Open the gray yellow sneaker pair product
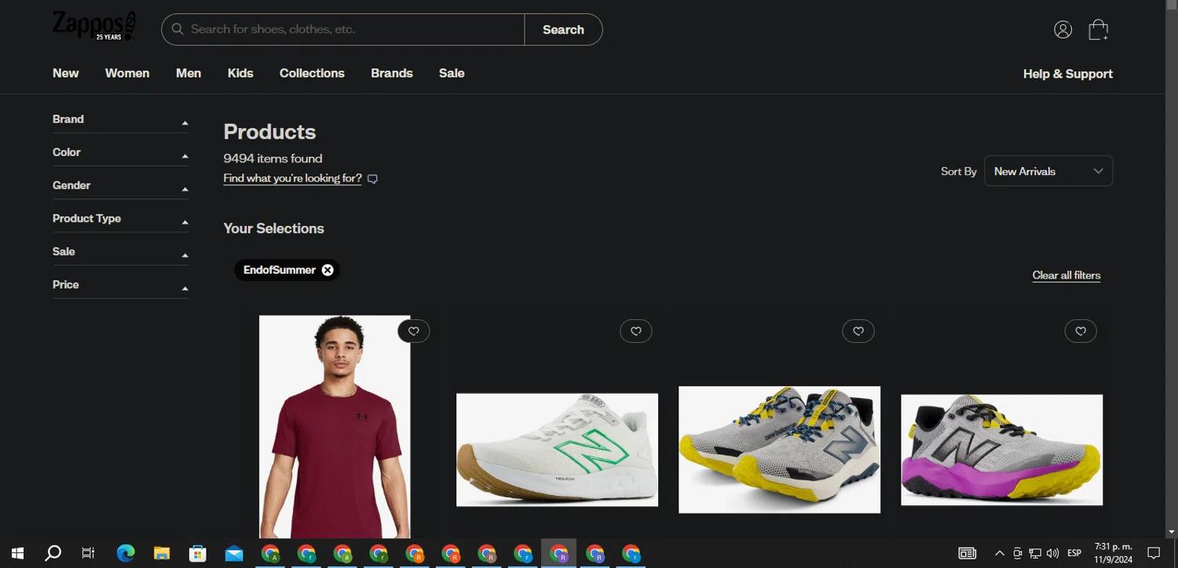The height and width of the screenshot is (568, 1178). 779,450
